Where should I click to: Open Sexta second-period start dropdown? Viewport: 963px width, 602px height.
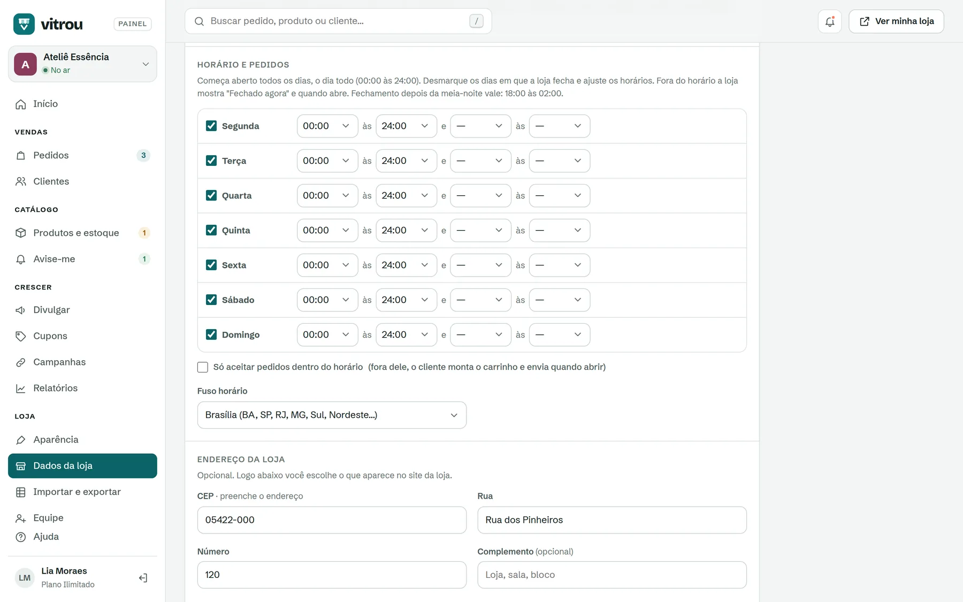pyautogui.click(x=480, y=265)
